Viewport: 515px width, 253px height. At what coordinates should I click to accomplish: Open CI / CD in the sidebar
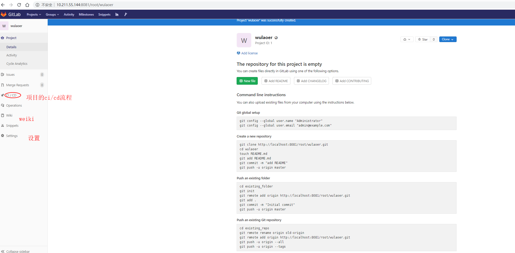(x=11, y=95)
